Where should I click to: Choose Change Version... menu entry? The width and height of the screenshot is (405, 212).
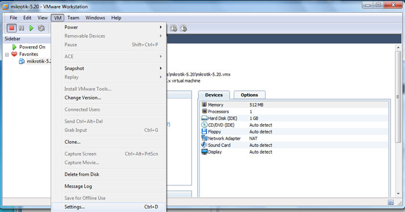109,98
